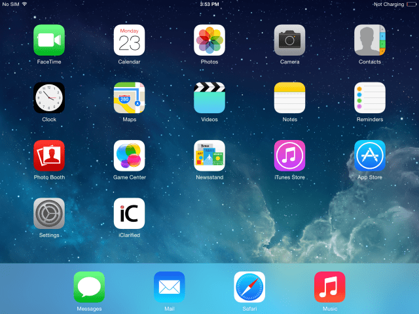Image resolution: width=419 pixels, height=314 pixels.
Task: Open the Calendar app showing Monday 23
Action: [x=130, y=40]
